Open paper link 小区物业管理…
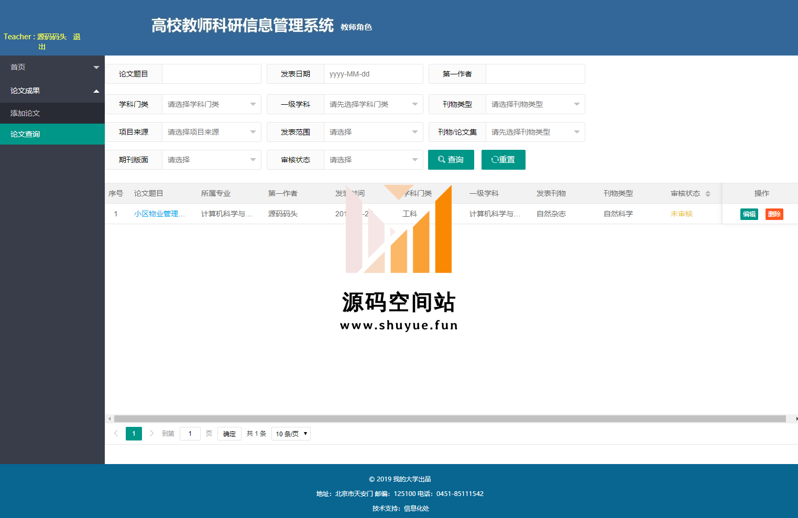 click(x=159, y=214)
